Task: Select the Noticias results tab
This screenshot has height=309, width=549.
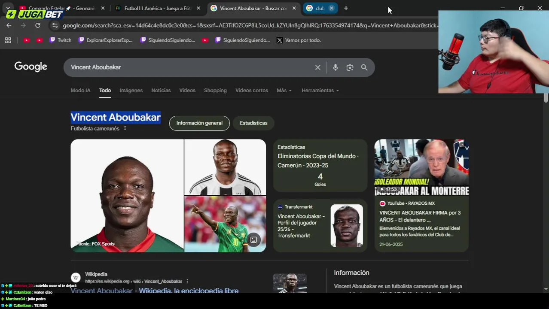Action: (x=161, y=91)
